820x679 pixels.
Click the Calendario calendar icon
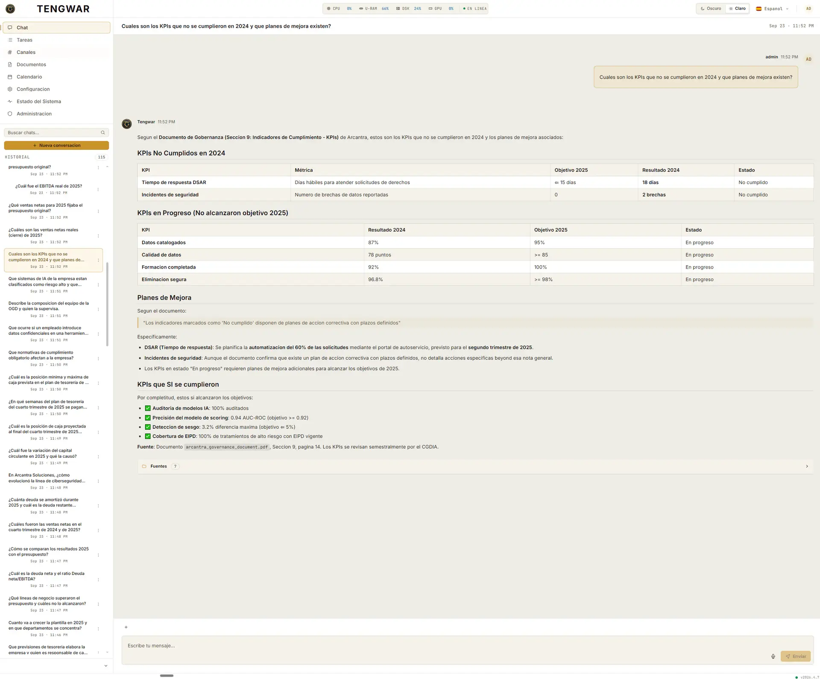(10, 77)
